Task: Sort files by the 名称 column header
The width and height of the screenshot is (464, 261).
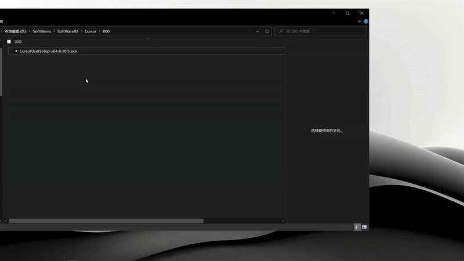Action: [x=18, y=42]
